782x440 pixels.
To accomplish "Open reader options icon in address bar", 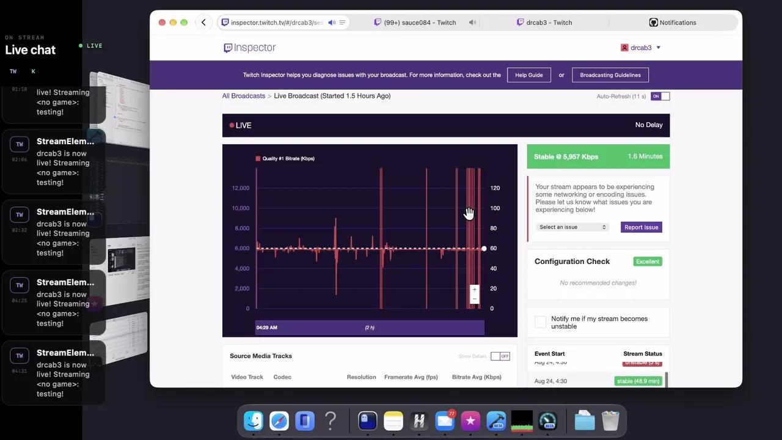I will (342, 23).
